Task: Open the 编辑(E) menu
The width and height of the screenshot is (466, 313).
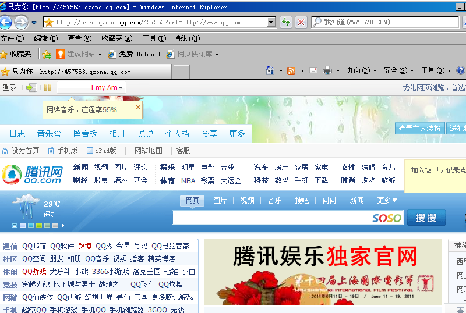Action: pyautogui.click(x=46, y=38)
